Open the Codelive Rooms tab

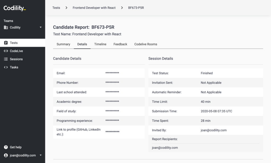[146, 44]
